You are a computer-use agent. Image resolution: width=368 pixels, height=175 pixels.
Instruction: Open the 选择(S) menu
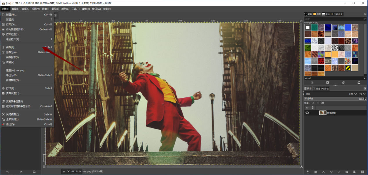26,9
